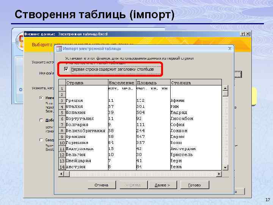
Task: Click the Италия cell
Action: point(87,107)
